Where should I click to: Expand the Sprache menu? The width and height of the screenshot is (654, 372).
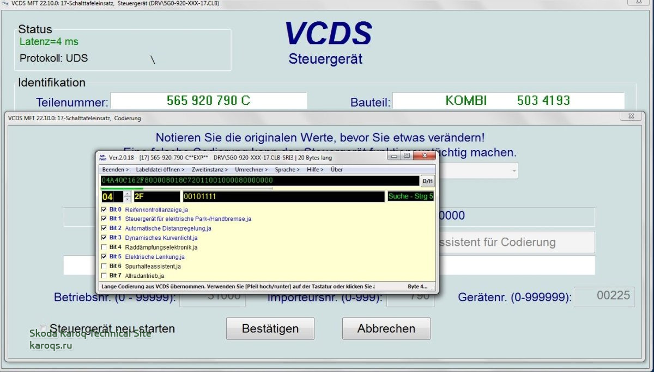287,170
